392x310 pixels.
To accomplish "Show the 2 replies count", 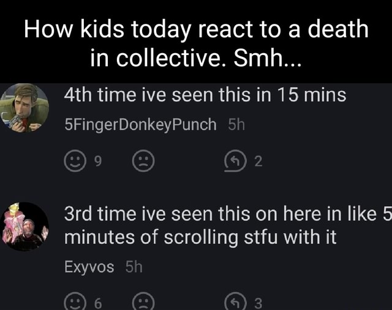I will point(257,161).
